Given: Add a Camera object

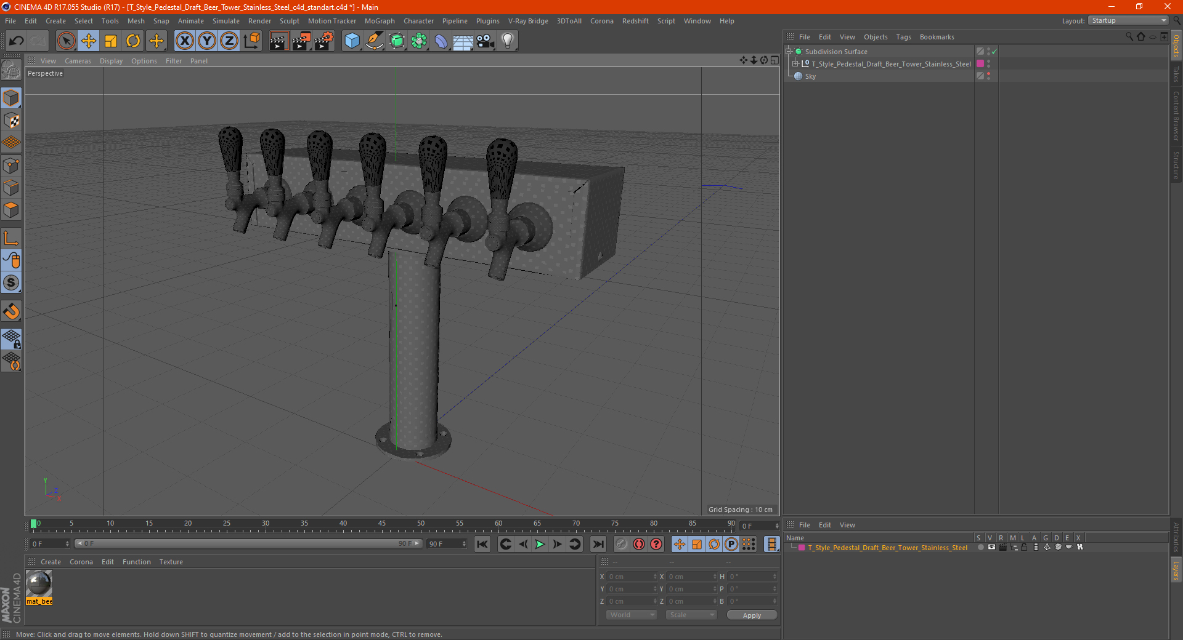Looking at the screenshot, I should [486, 41].
